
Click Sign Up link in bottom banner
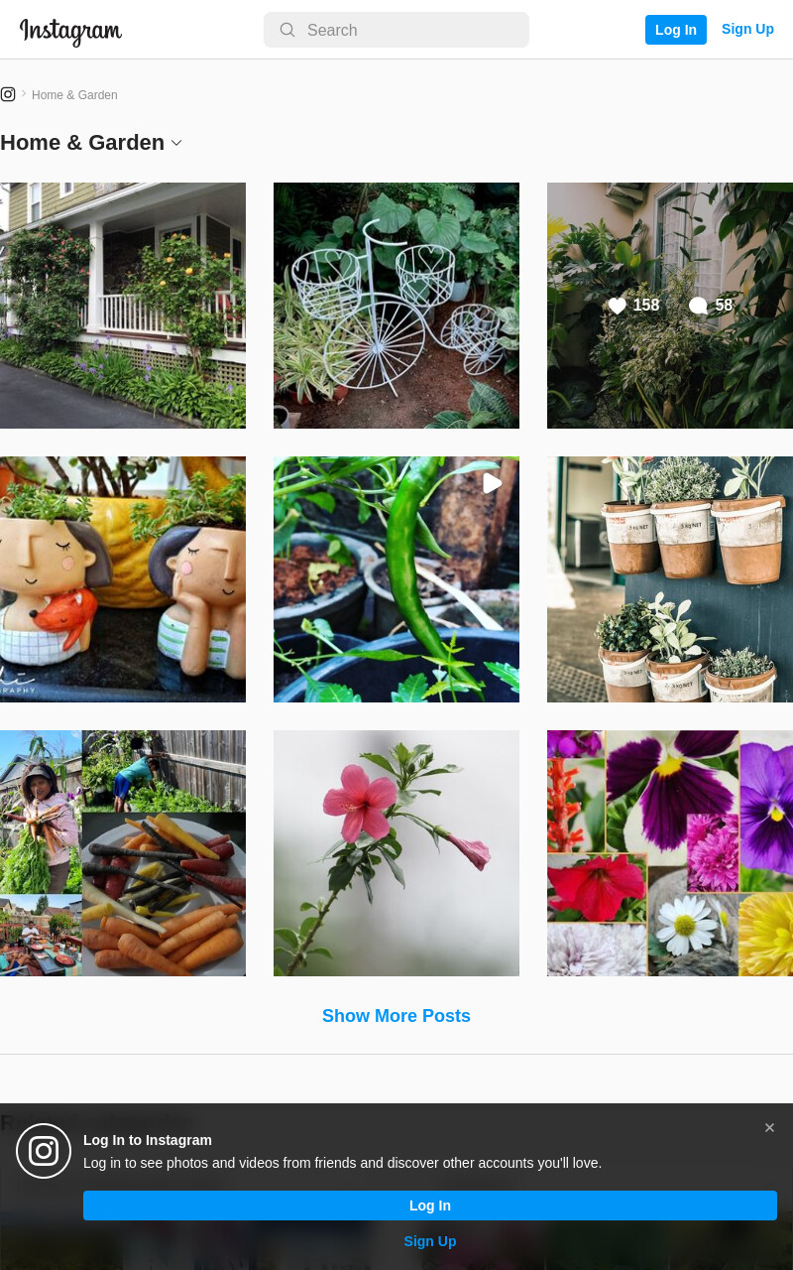(x=430, y=1241)
